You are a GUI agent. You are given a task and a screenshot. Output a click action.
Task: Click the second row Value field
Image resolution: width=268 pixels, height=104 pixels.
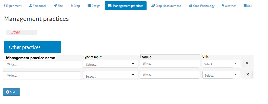(x=170, y=75)
